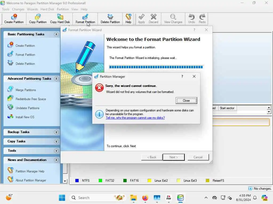This screenshot has height=204, width=273.
Task: Open the Partition menu
Action: [x=63, y=9]
